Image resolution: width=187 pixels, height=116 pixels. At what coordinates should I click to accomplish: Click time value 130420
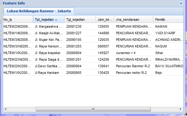pos(103,73)
